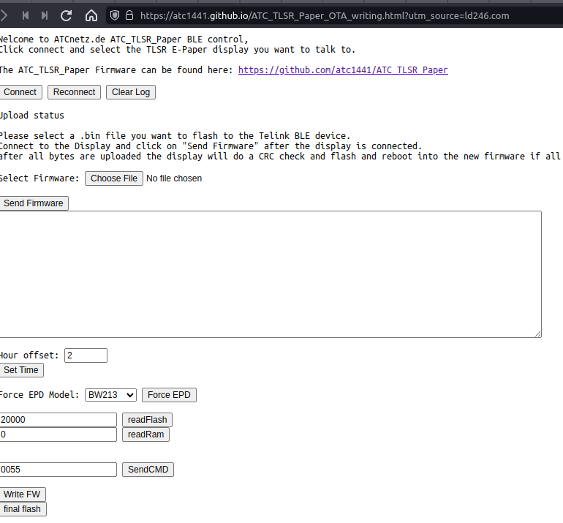Viewport: 563px width, 523px height.
Task: Go to the browser home page icon
Action: click(91, 15)
